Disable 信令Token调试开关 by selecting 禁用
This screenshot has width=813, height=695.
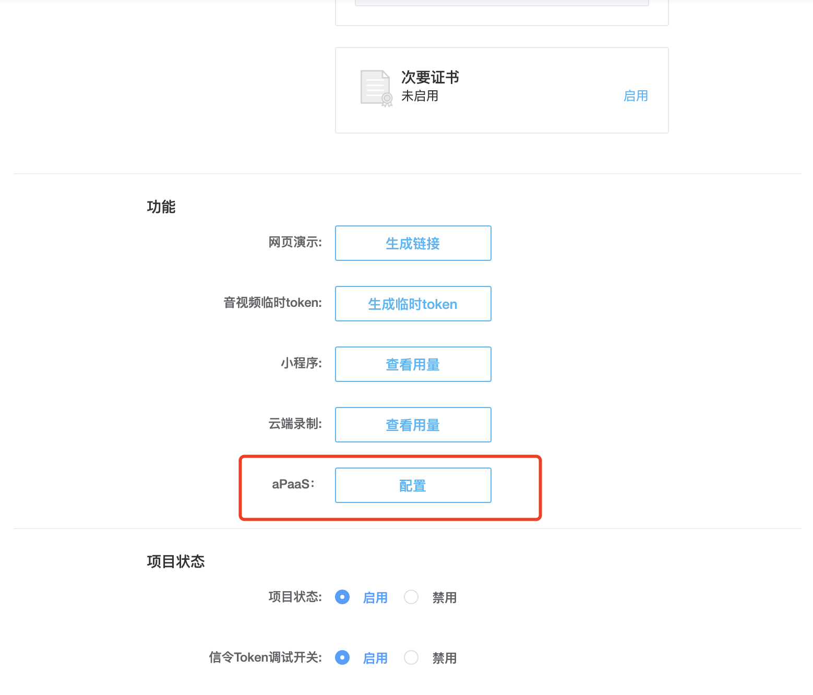pyautogui.click(x=411, y=657)
